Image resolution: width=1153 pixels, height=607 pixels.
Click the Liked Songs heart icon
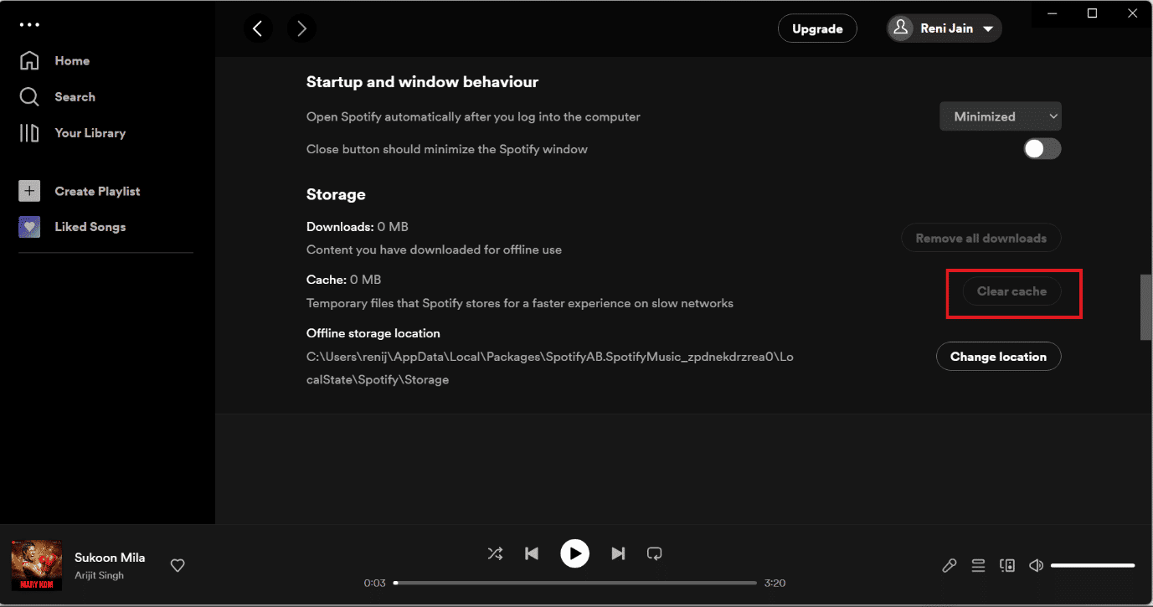[29, 227]
